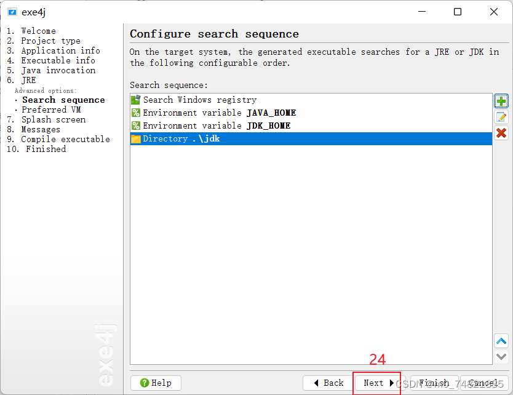Click the blue up-chevron to move entry up
Viewport: 513px width, 395px height.
[x=501, y=341]
